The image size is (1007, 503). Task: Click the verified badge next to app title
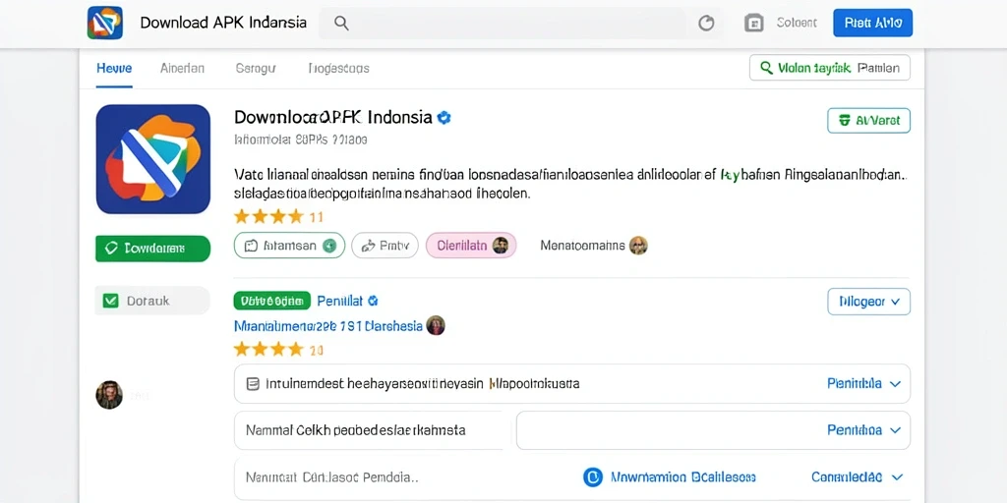444,118
